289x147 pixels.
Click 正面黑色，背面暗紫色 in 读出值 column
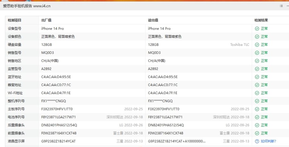pos(165,37)
